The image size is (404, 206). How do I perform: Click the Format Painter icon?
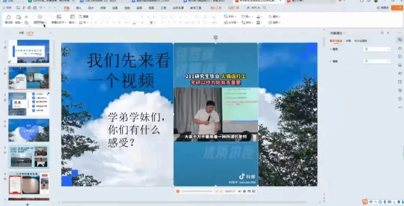[x=8, y=17]
